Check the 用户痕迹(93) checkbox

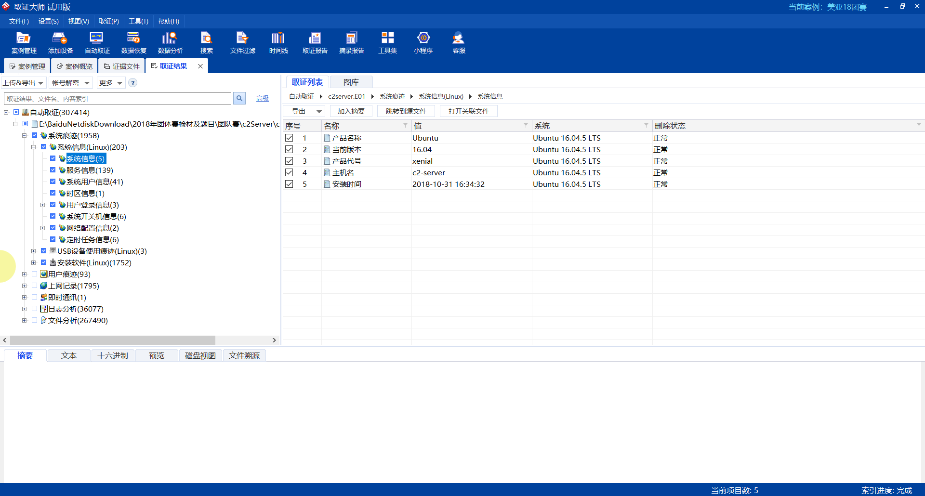pyautogui.click(x=35, y=274)
